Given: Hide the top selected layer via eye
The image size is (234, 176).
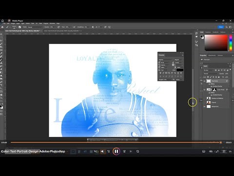Looking at the screenshot, I should point(204,81).
